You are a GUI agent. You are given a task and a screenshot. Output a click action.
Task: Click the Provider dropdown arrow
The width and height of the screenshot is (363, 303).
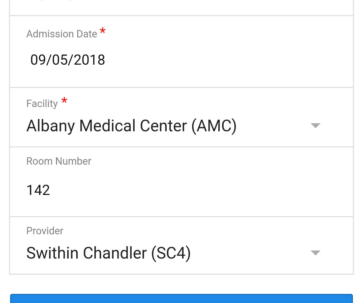315,253
